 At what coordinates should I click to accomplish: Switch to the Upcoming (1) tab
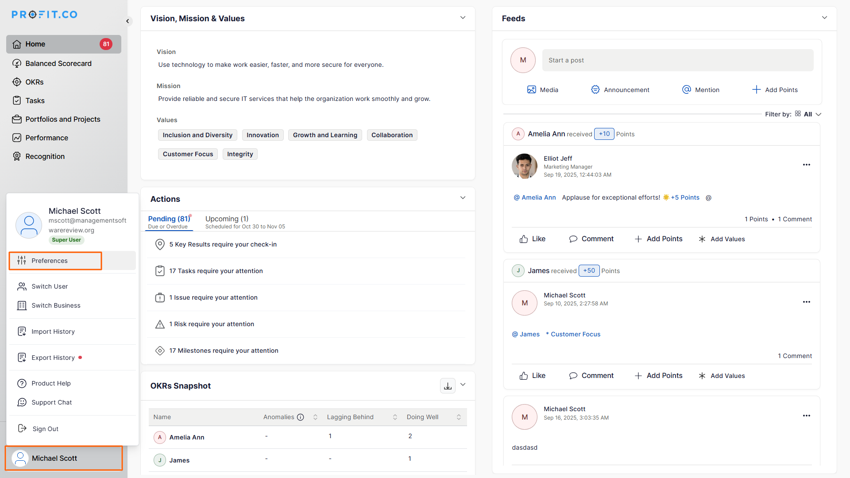coord(227,219)
